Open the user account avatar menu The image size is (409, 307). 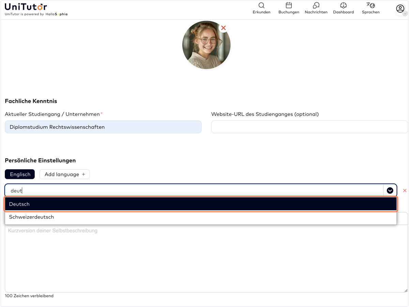(400, 9)
